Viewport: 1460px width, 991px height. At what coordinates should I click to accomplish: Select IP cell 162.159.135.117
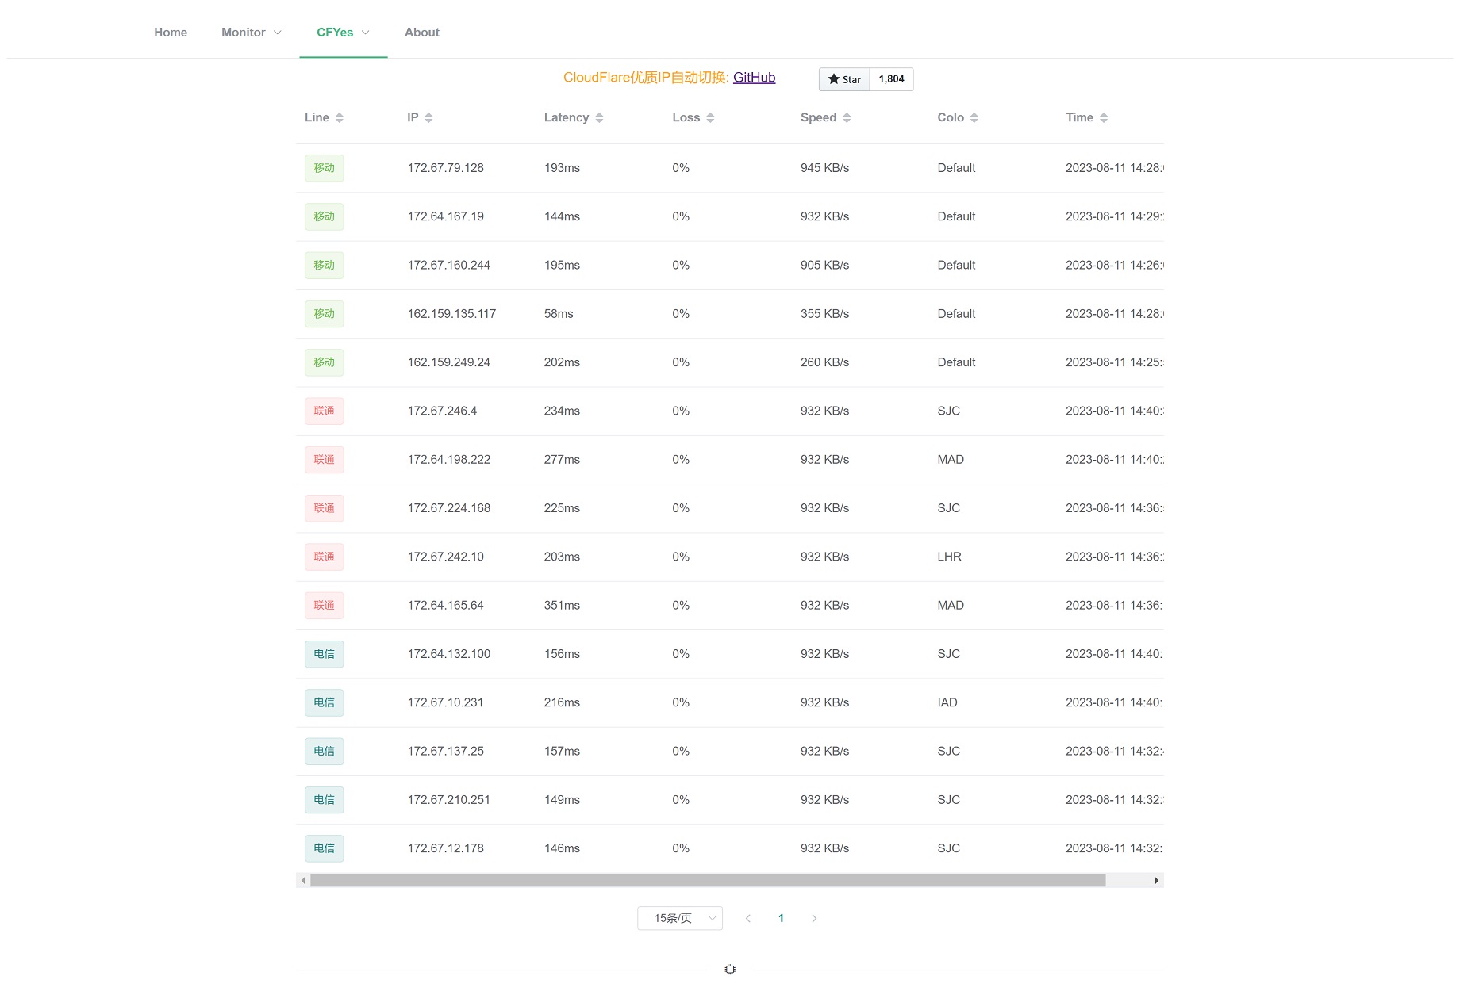pos(451,314)
